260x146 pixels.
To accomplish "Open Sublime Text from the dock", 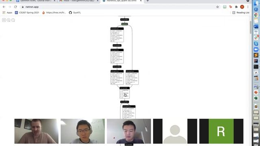I will (256, 55).
